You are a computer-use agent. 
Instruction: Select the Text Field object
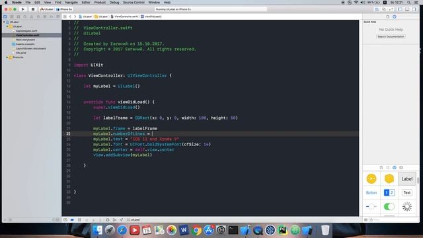[407, 192]
